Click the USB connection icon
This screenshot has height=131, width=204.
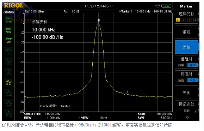(x=157, y=6)
